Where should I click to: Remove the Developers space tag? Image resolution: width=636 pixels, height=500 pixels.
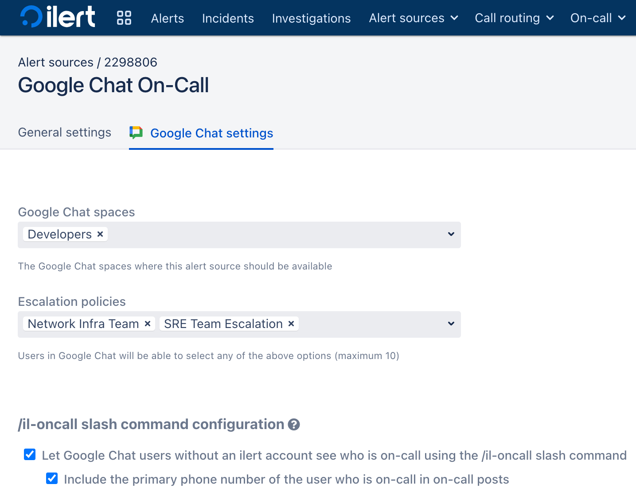tap(101, 234)
